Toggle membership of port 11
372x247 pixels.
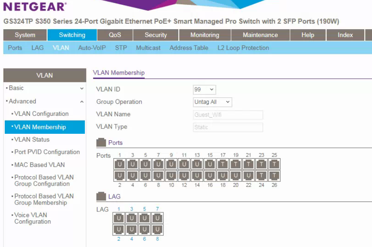[184, 164]
